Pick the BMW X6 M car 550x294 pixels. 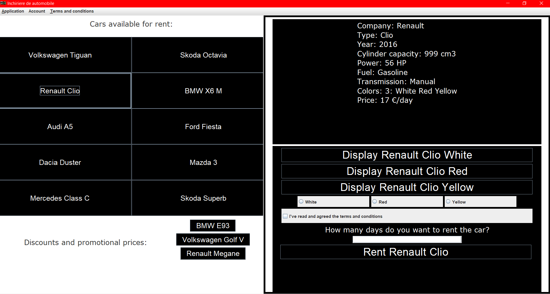tap(197, 91)
